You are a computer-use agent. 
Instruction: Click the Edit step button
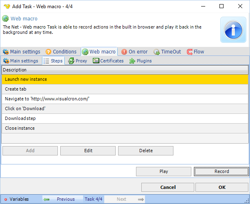point(88,151)
